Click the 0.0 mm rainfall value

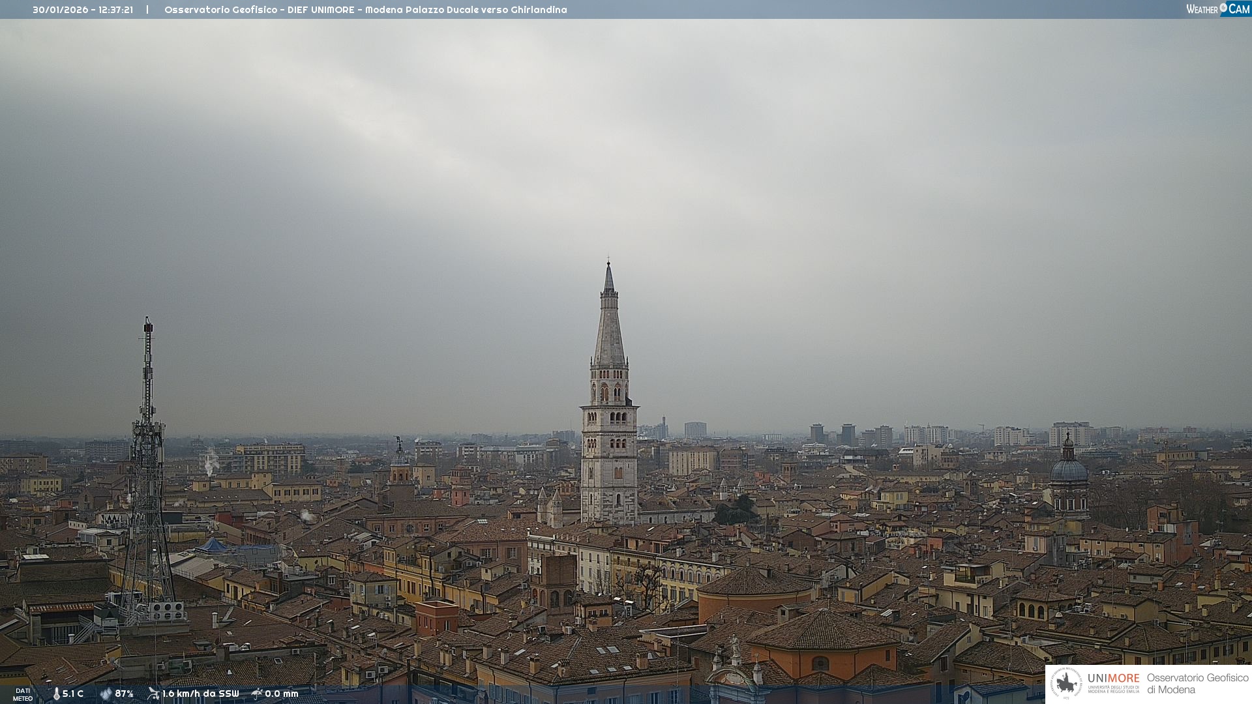(282, 694)
